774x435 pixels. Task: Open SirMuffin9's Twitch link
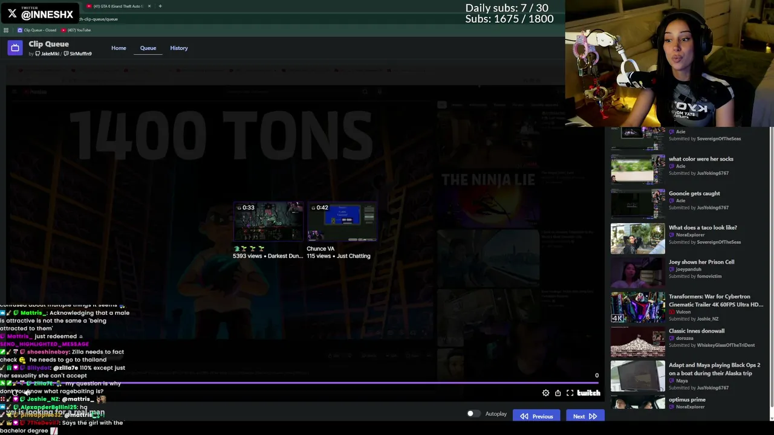78,54
